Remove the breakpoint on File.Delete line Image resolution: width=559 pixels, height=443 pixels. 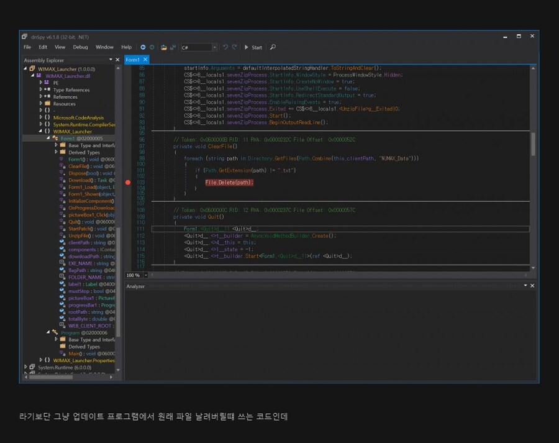(127, 182)
